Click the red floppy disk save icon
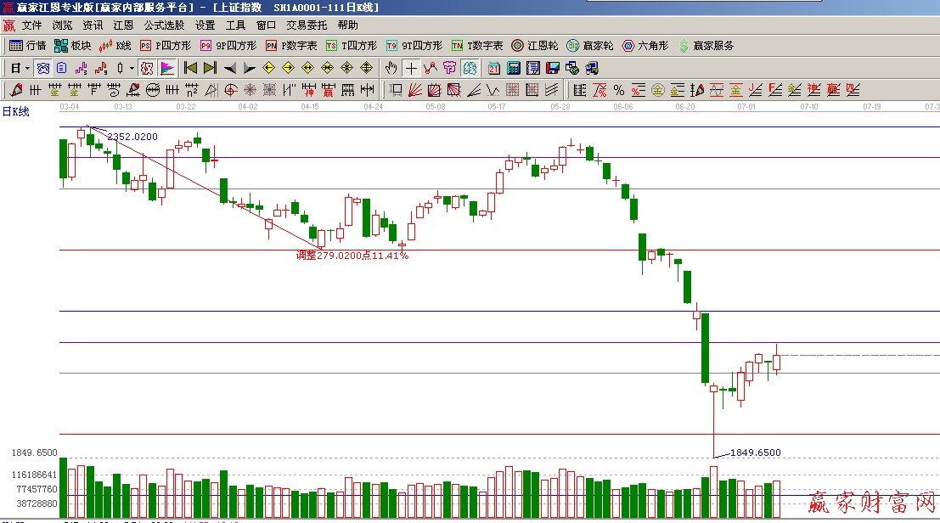 (552, 68)
